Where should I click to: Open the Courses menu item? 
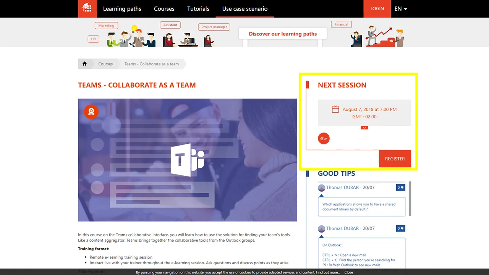click(164, 8)
